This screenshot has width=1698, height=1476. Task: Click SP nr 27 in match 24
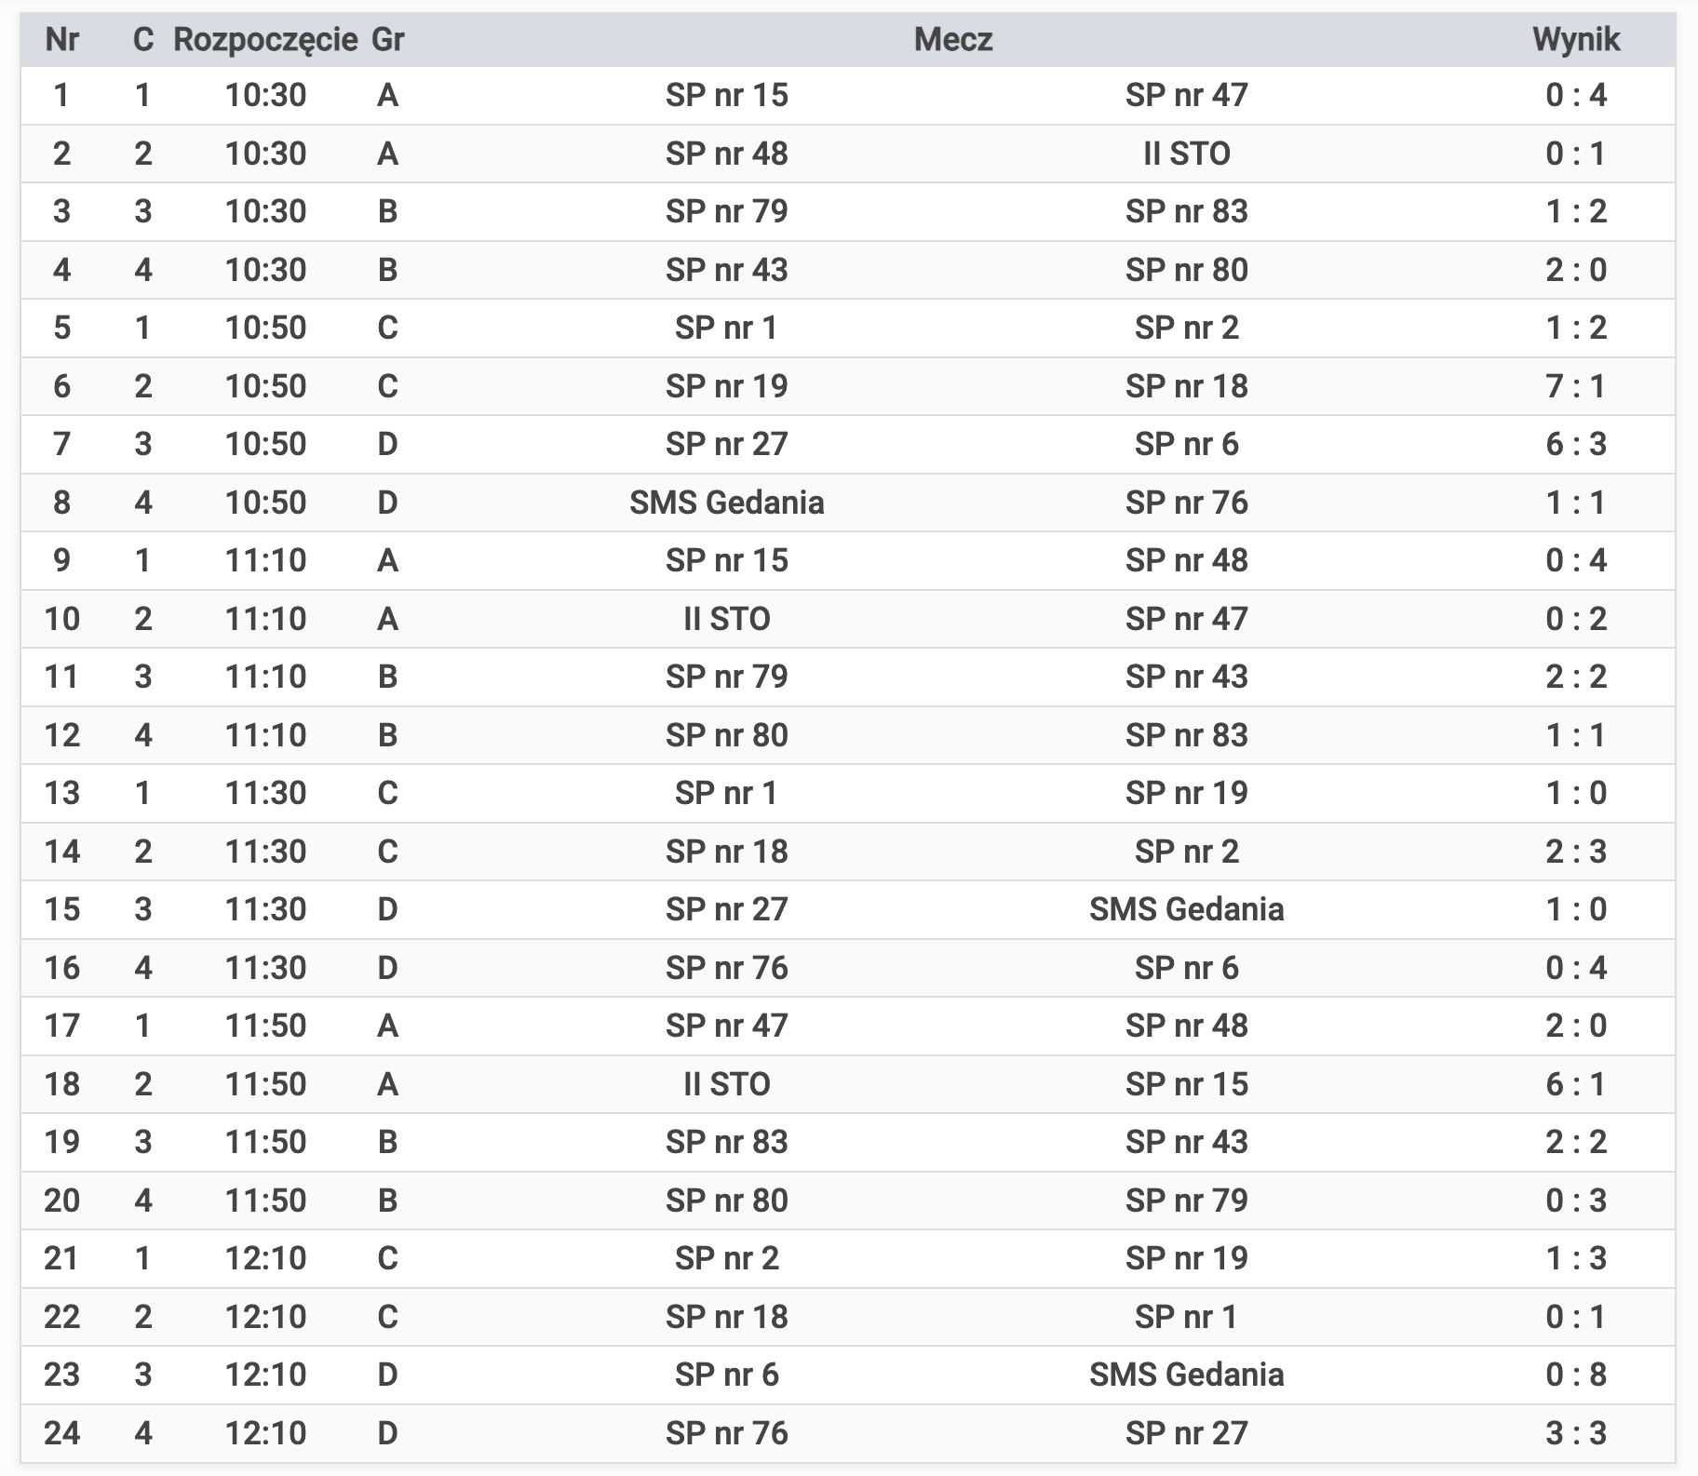pos(1186,1433)
